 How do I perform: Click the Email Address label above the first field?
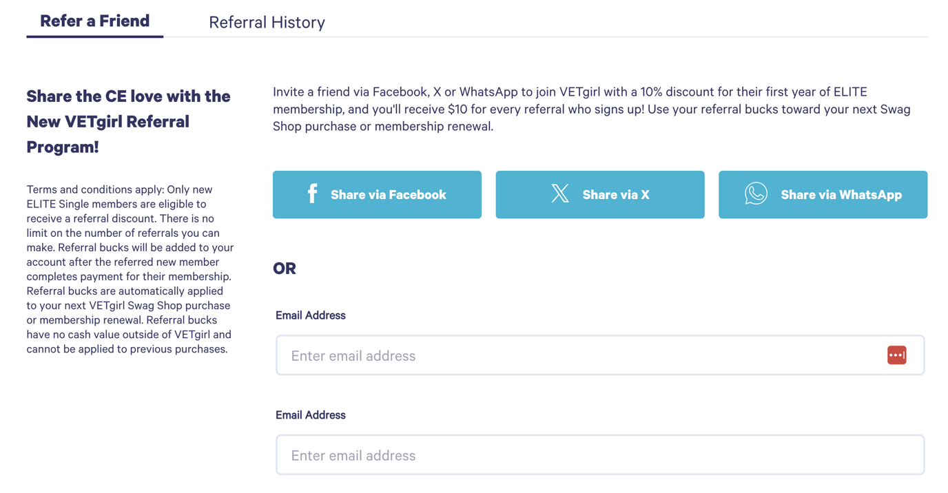click(x=310, y=315)
